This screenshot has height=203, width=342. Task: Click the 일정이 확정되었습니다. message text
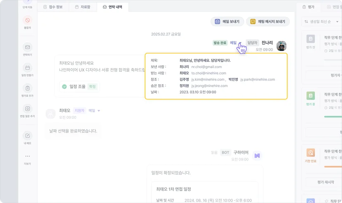coord(171,173)
